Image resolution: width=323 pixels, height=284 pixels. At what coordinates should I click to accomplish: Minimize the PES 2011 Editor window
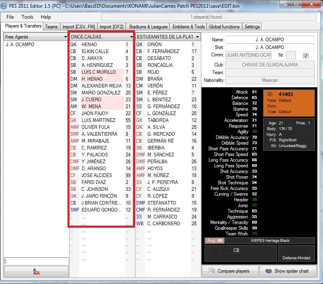click(x=285, y=4)
